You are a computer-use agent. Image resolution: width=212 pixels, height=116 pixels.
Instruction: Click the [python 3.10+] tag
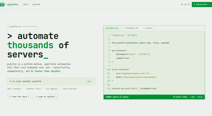click(33, 89)
